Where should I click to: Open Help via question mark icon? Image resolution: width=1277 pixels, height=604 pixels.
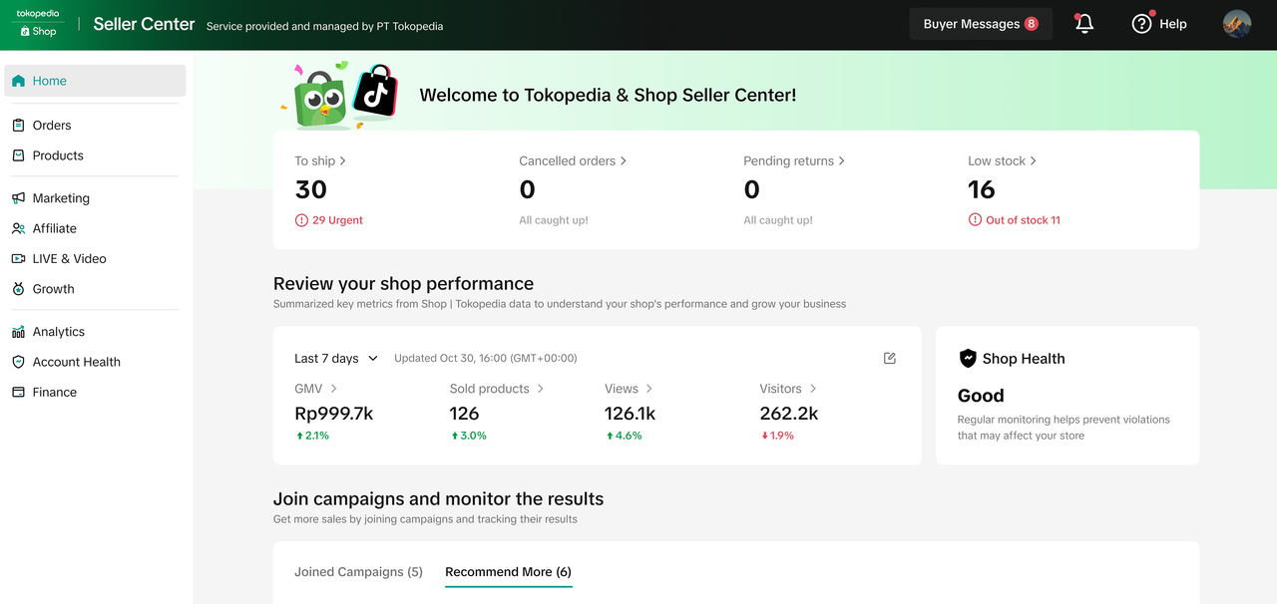click(x=1141, y=24)
